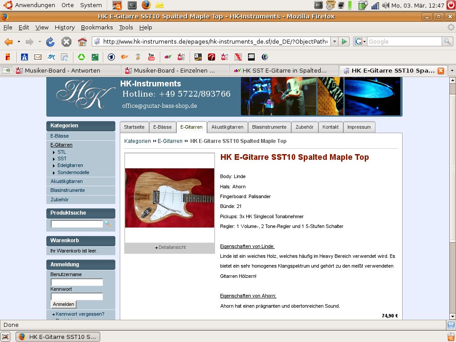Open the Amazon bookmark icon
Screen dimensions: 456x342
198,57
